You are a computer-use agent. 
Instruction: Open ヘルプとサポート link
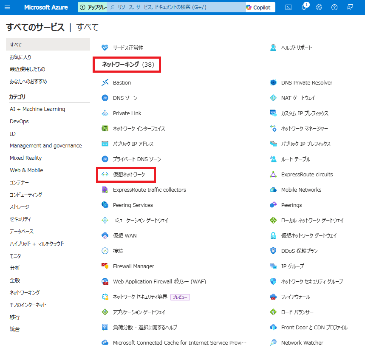tap(296, 48)
